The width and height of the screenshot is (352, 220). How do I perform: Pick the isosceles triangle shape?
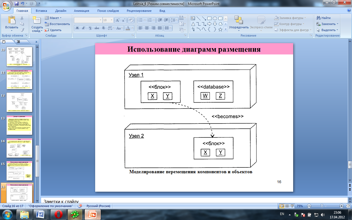[193, 24]
